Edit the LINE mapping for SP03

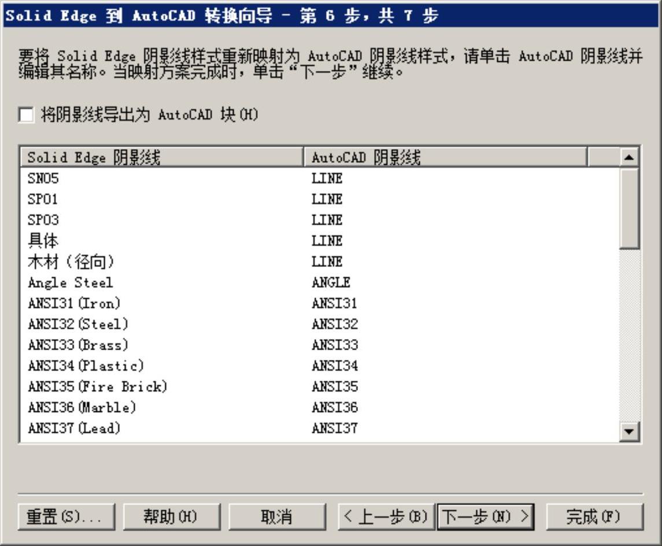(x=327, y=220)
